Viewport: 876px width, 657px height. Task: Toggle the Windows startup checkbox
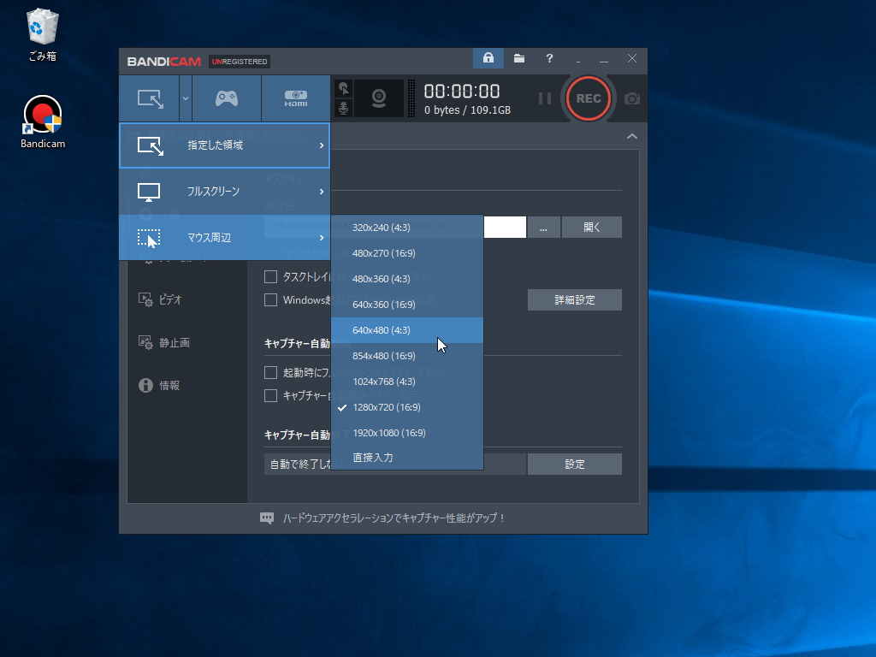(271, 300)
